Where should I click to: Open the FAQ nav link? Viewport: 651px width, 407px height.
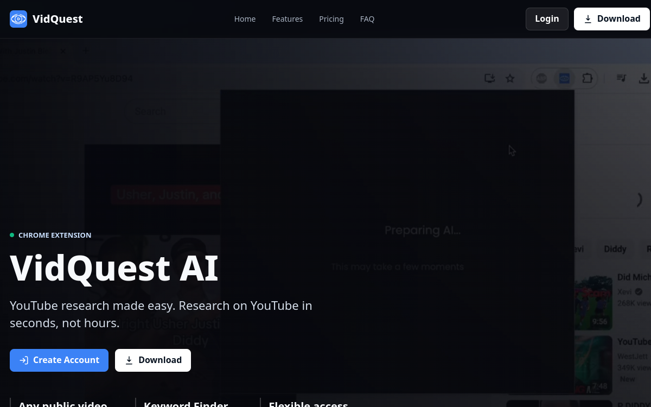(367, 19)
